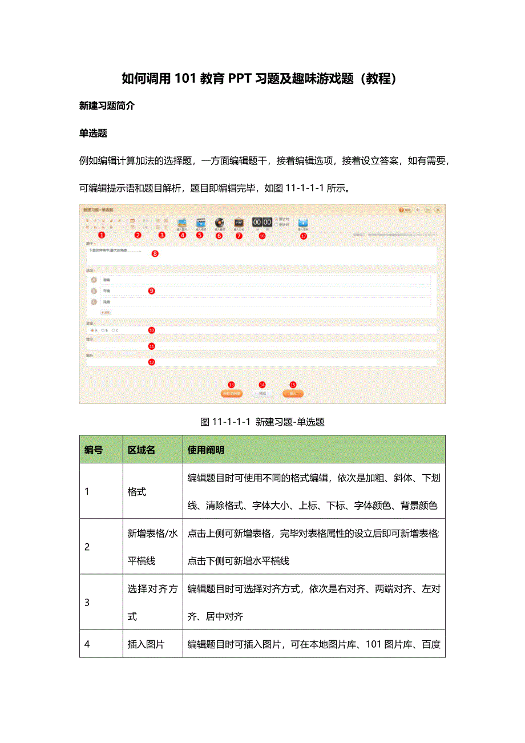Select the Insert Video (插入视频) tool

point(200,223)
